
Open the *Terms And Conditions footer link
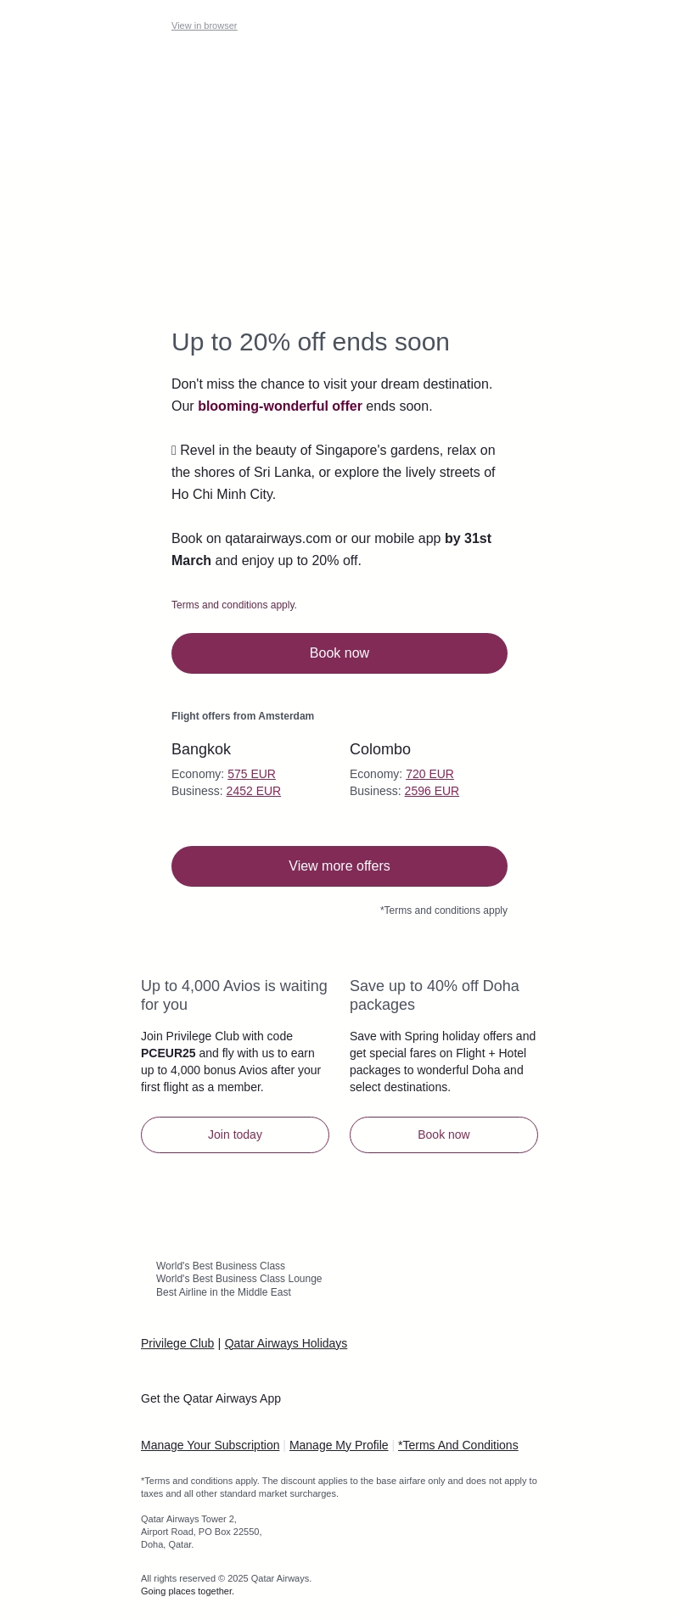(x=457, y=1445)
